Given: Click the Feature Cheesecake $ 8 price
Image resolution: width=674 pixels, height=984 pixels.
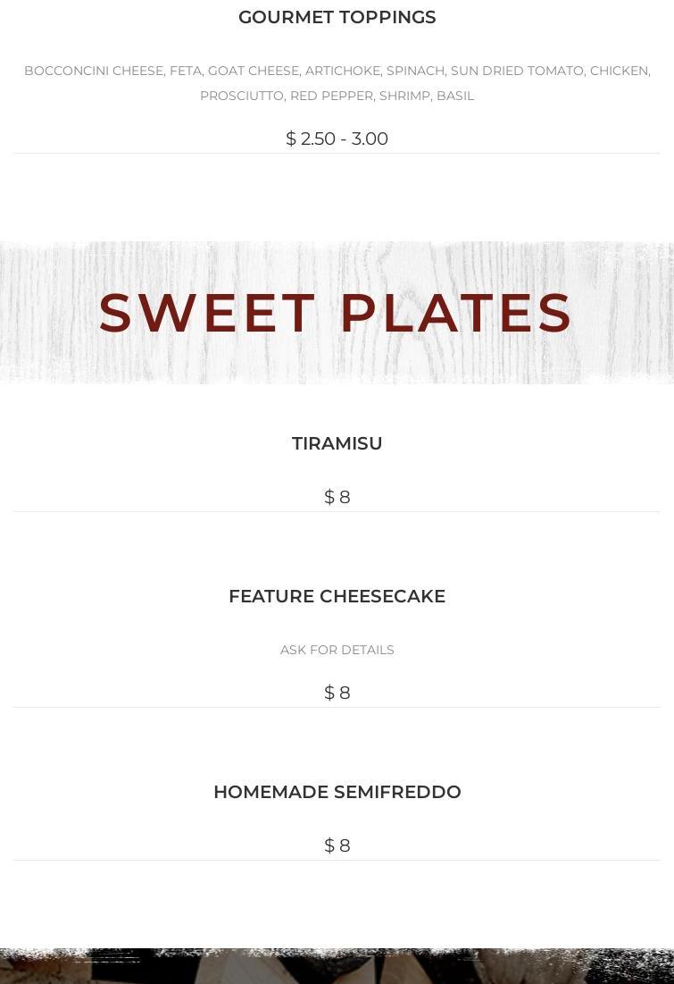Looking at the screenshot, I should point(337,693).
